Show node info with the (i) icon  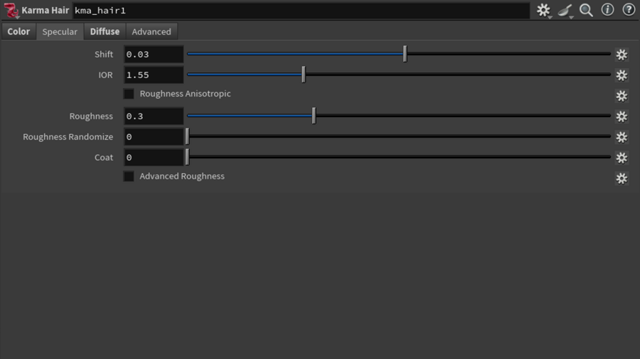pos(608,9)
